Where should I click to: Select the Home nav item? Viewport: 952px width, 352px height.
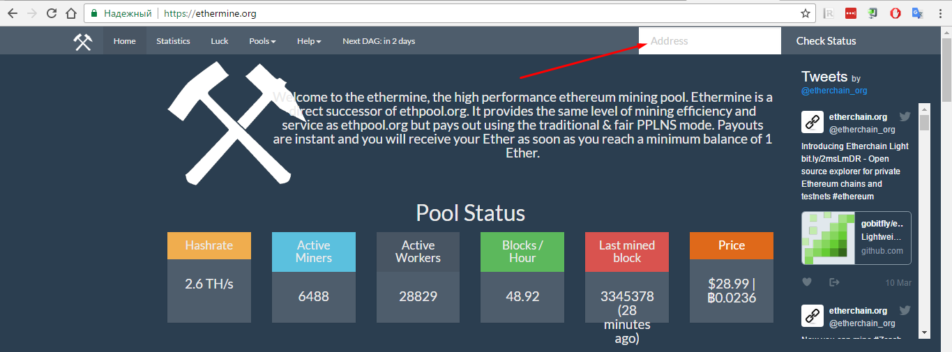(125, 41)
